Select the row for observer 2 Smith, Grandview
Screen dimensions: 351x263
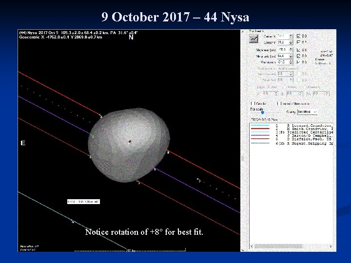coord(292,129)
